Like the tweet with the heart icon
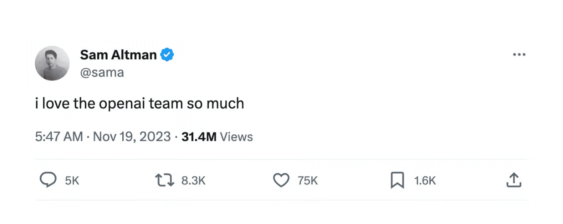Screen dimensions: 563x224 tap(281, 180)
